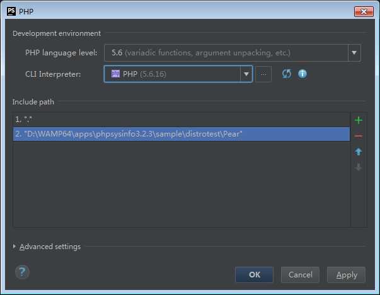Image resolution: width=380 pixels, height=295 pixels.
Task: Click the PHP language level field 5.6
Action: [x=233, y=53]
